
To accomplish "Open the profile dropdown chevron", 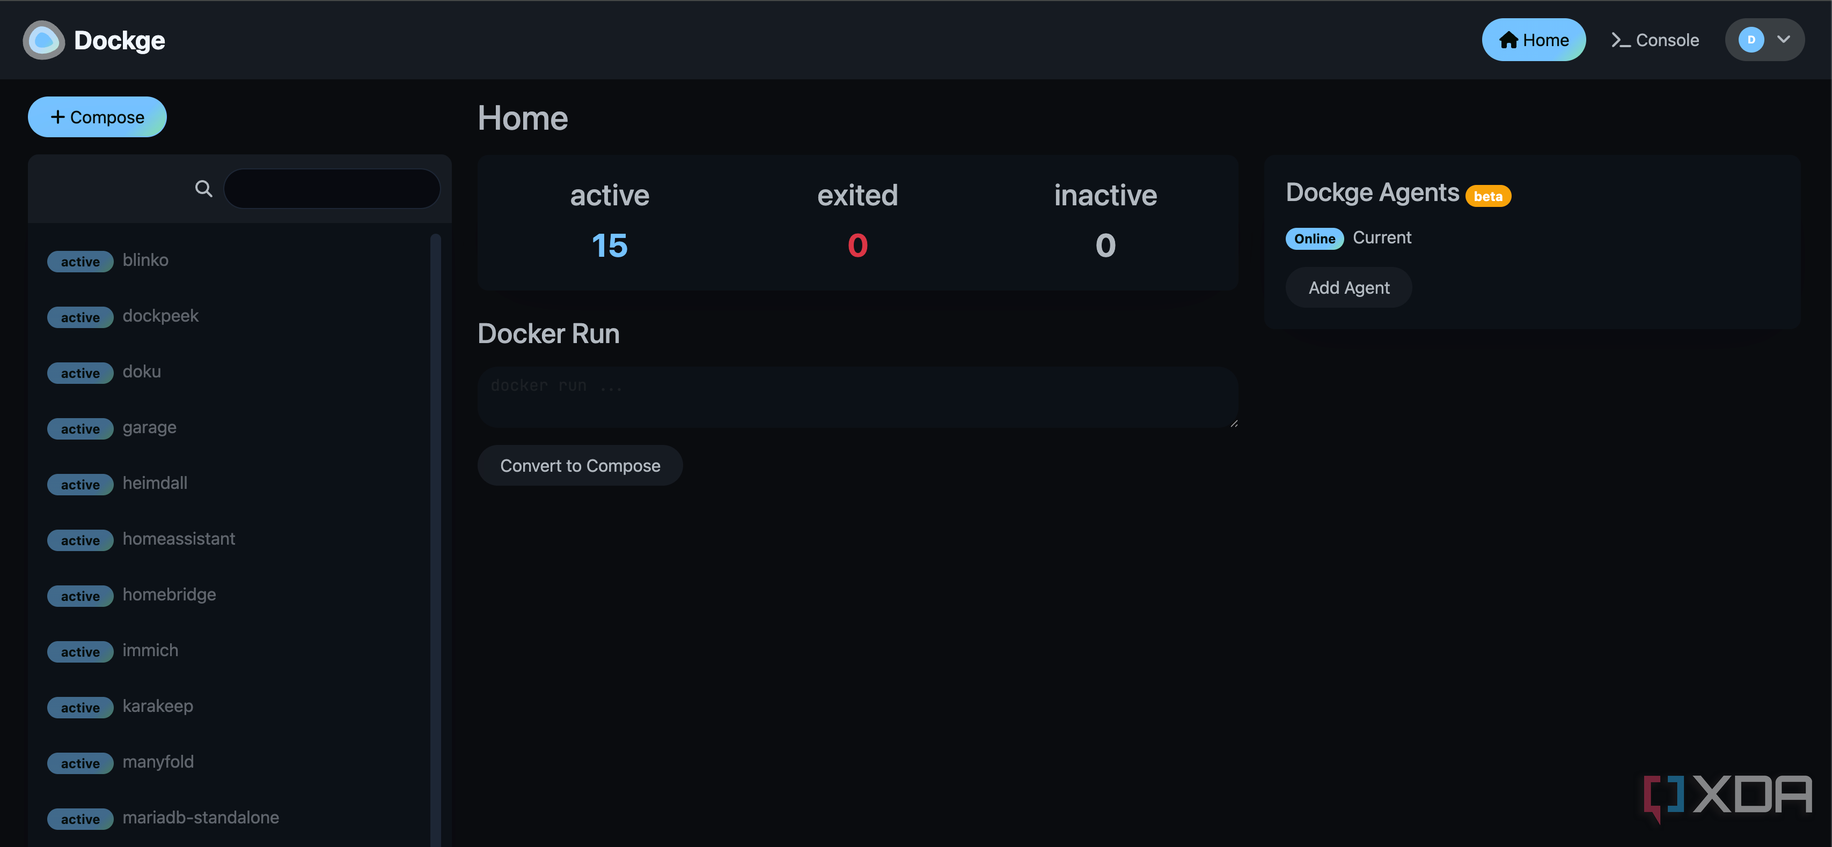I will coord(1783,40).
